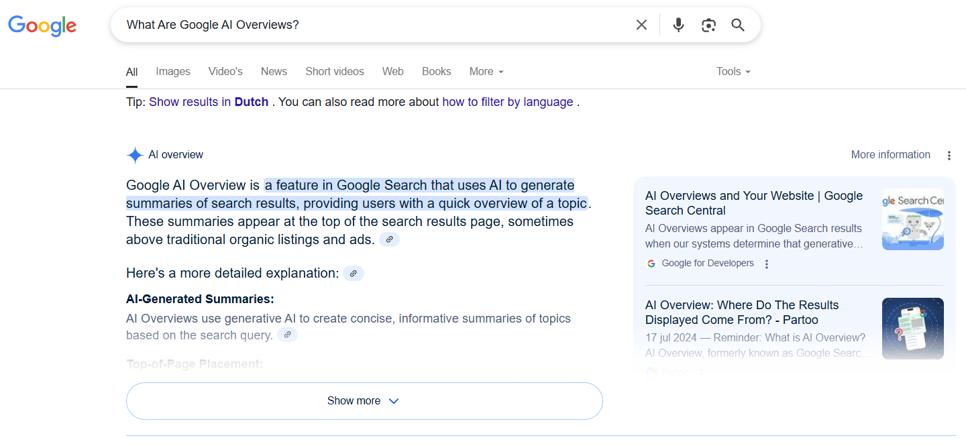The height and width of the screenshot is (446, 966).
Task: Expand AI overview with Show more
Action: coord(364,401)
